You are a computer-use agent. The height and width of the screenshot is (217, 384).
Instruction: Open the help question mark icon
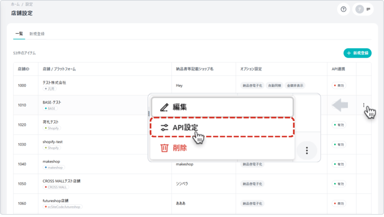tap(343, 9)
